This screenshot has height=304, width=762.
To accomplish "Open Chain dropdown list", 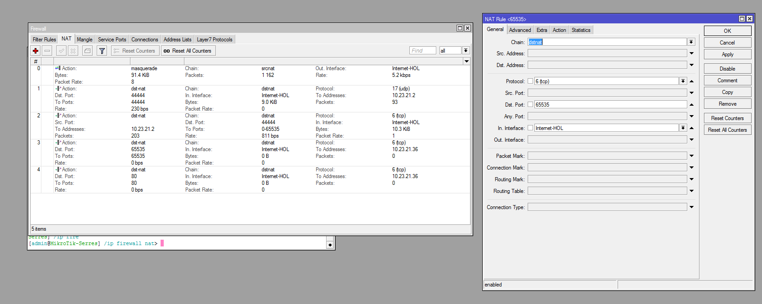I will (691, 42).
